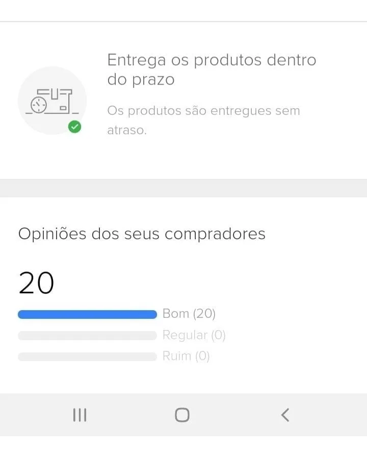This screenshot has height=457, width=367.
Task: Tap the delivery truck clock icon
Action: (x=52, y=101)
